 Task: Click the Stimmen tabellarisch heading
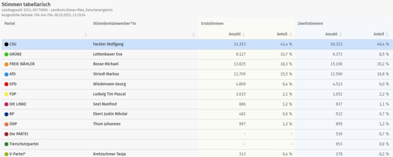pyautogui.click(x=26, y=4)
